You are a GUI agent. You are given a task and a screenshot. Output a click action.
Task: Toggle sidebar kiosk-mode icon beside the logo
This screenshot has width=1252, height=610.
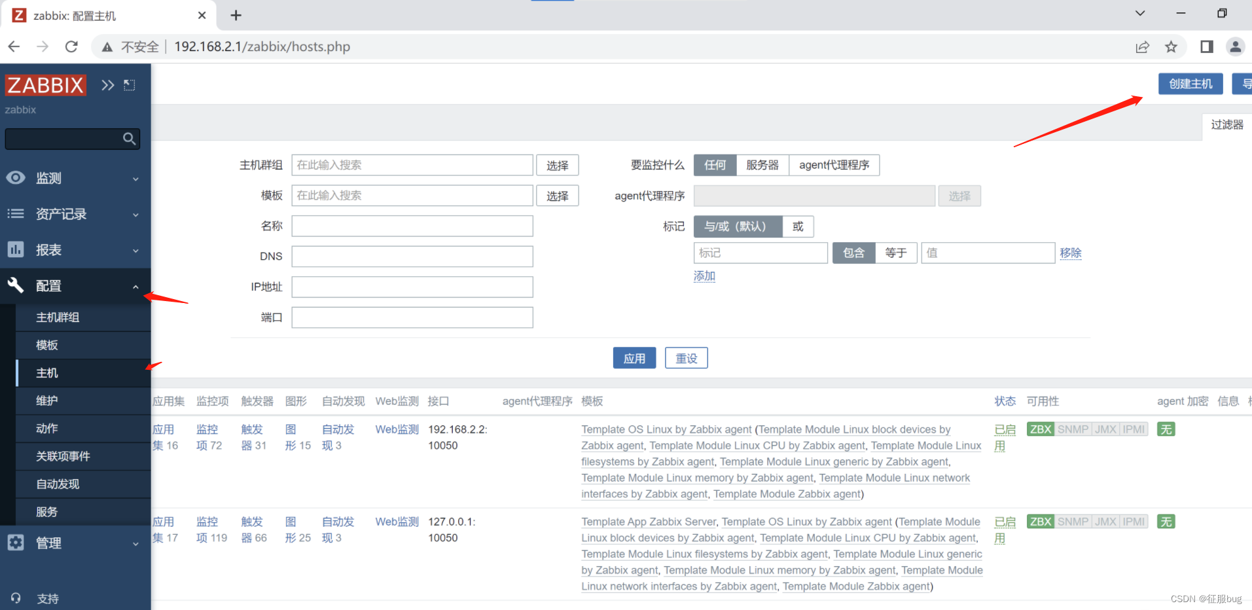click(x=130, y=85)
